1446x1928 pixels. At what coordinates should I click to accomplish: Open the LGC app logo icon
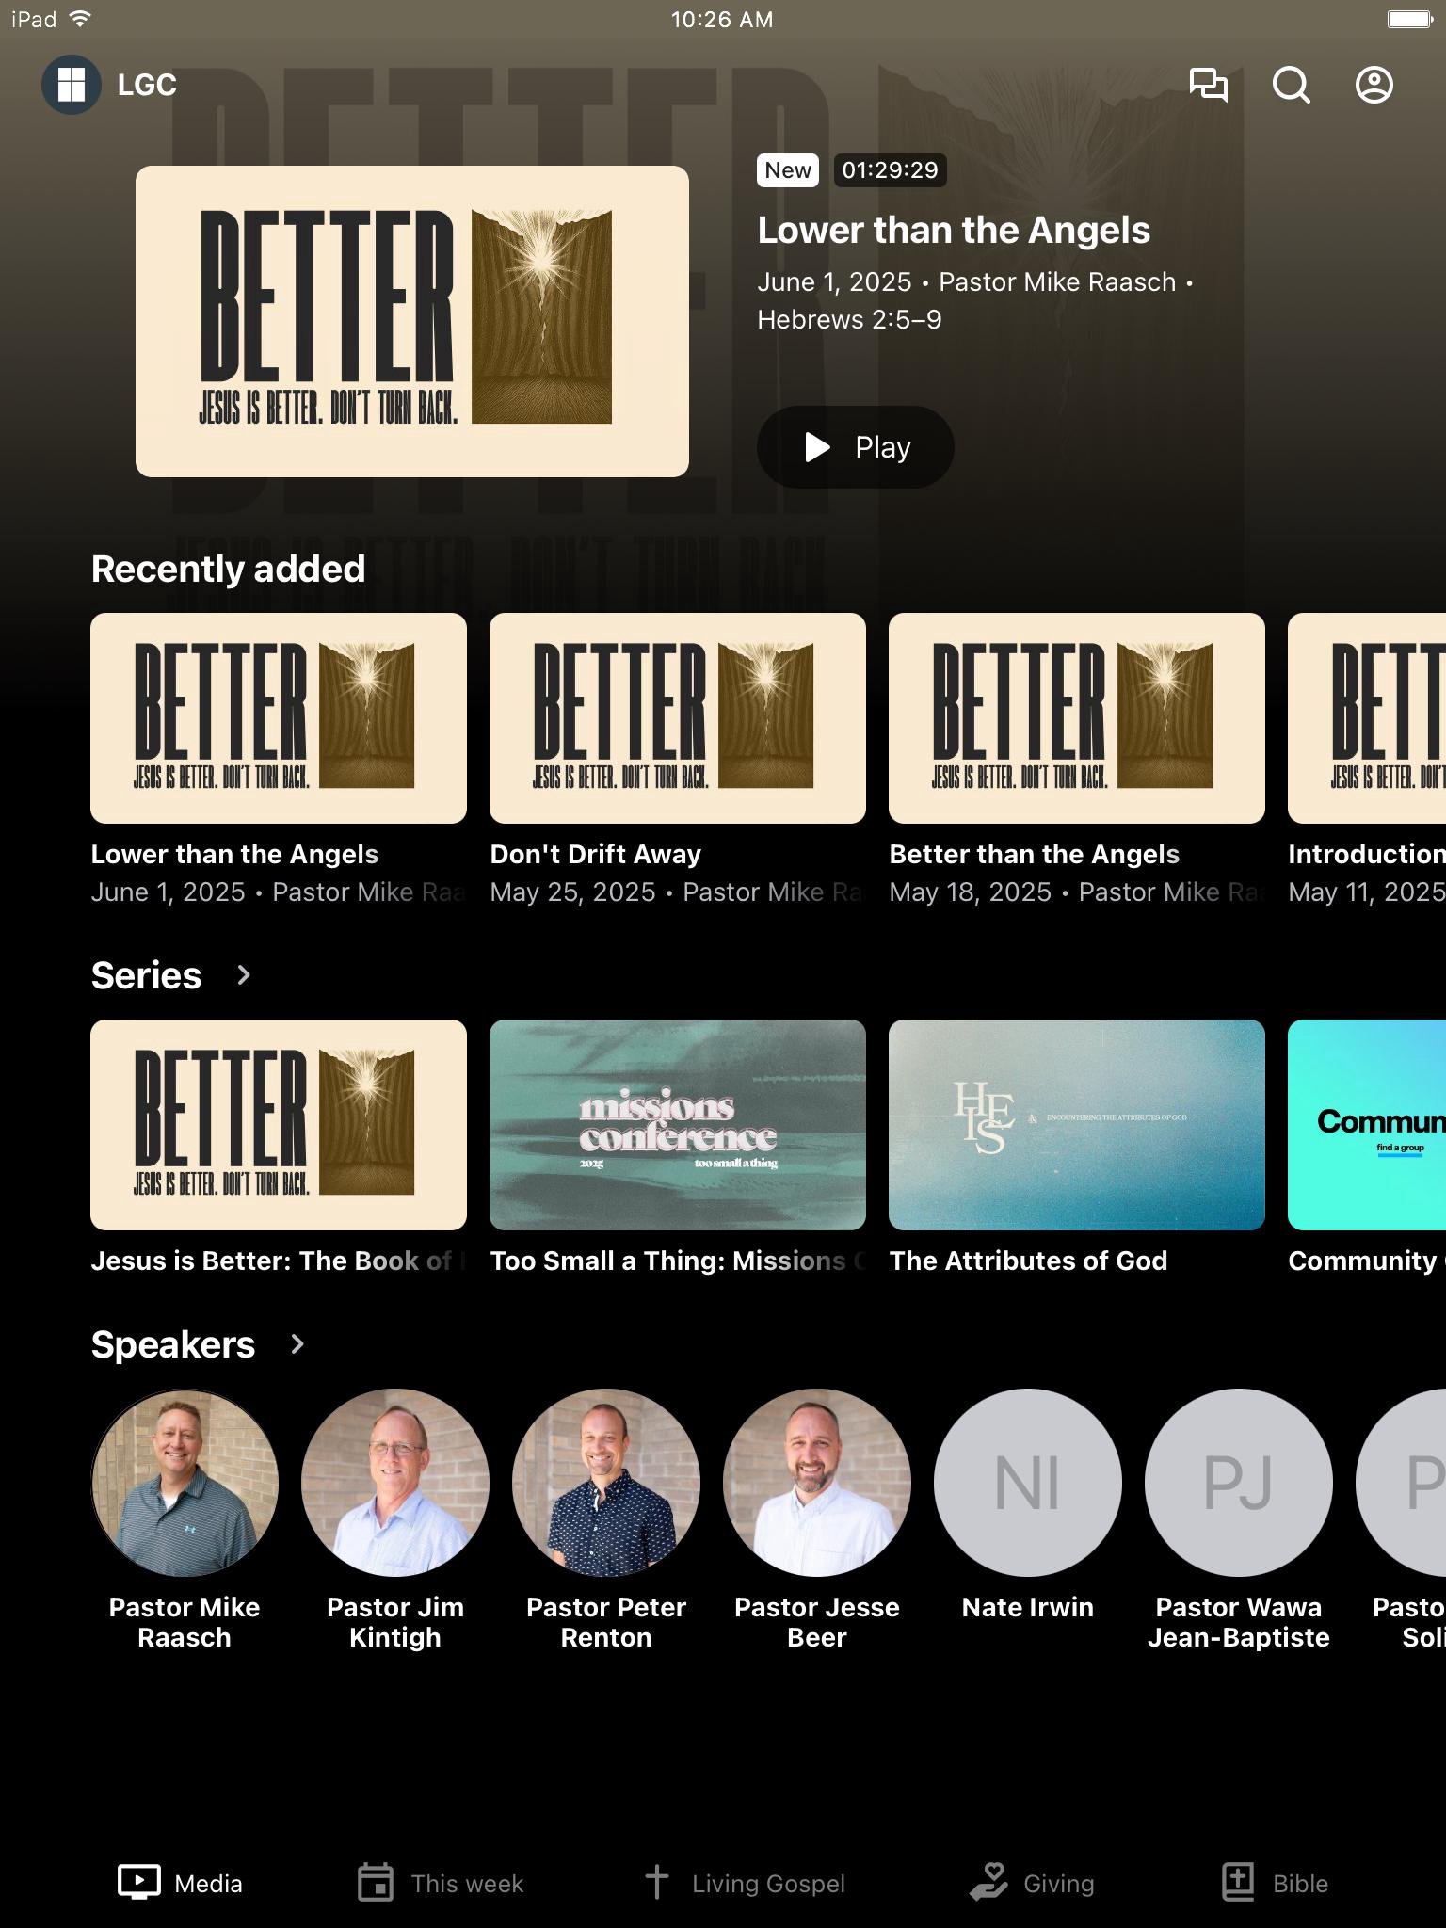(72, 85)
